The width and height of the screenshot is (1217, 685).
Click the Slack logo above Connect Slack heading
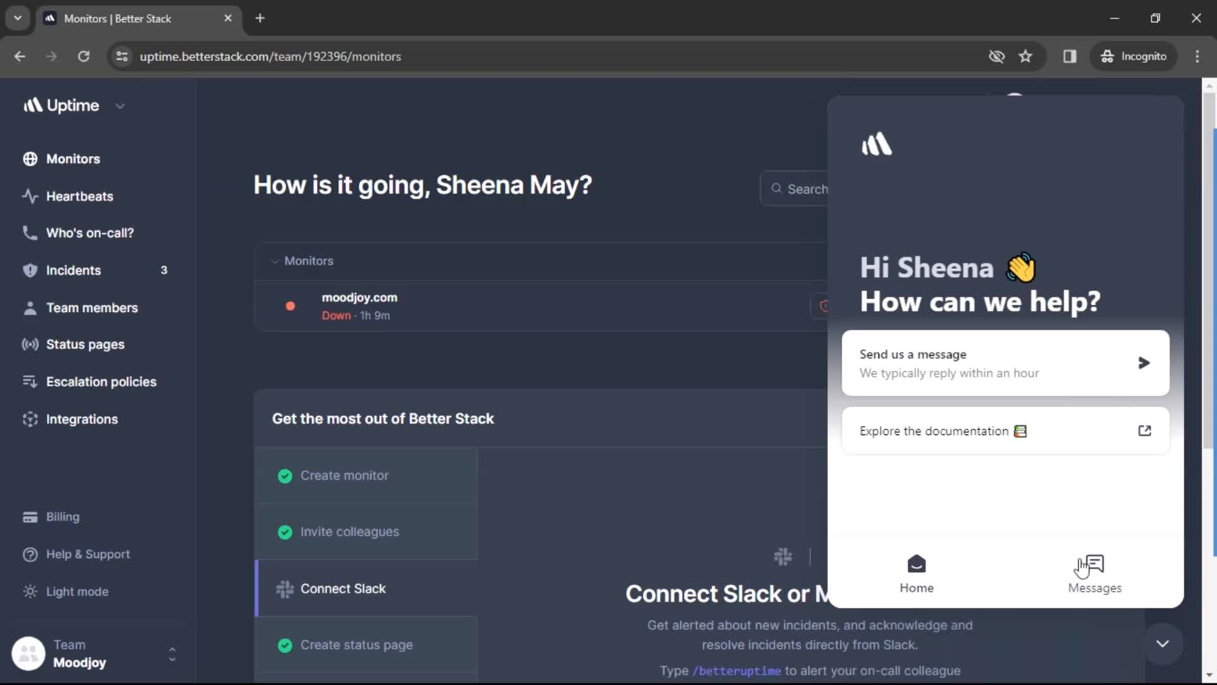(x=783, y=557)
